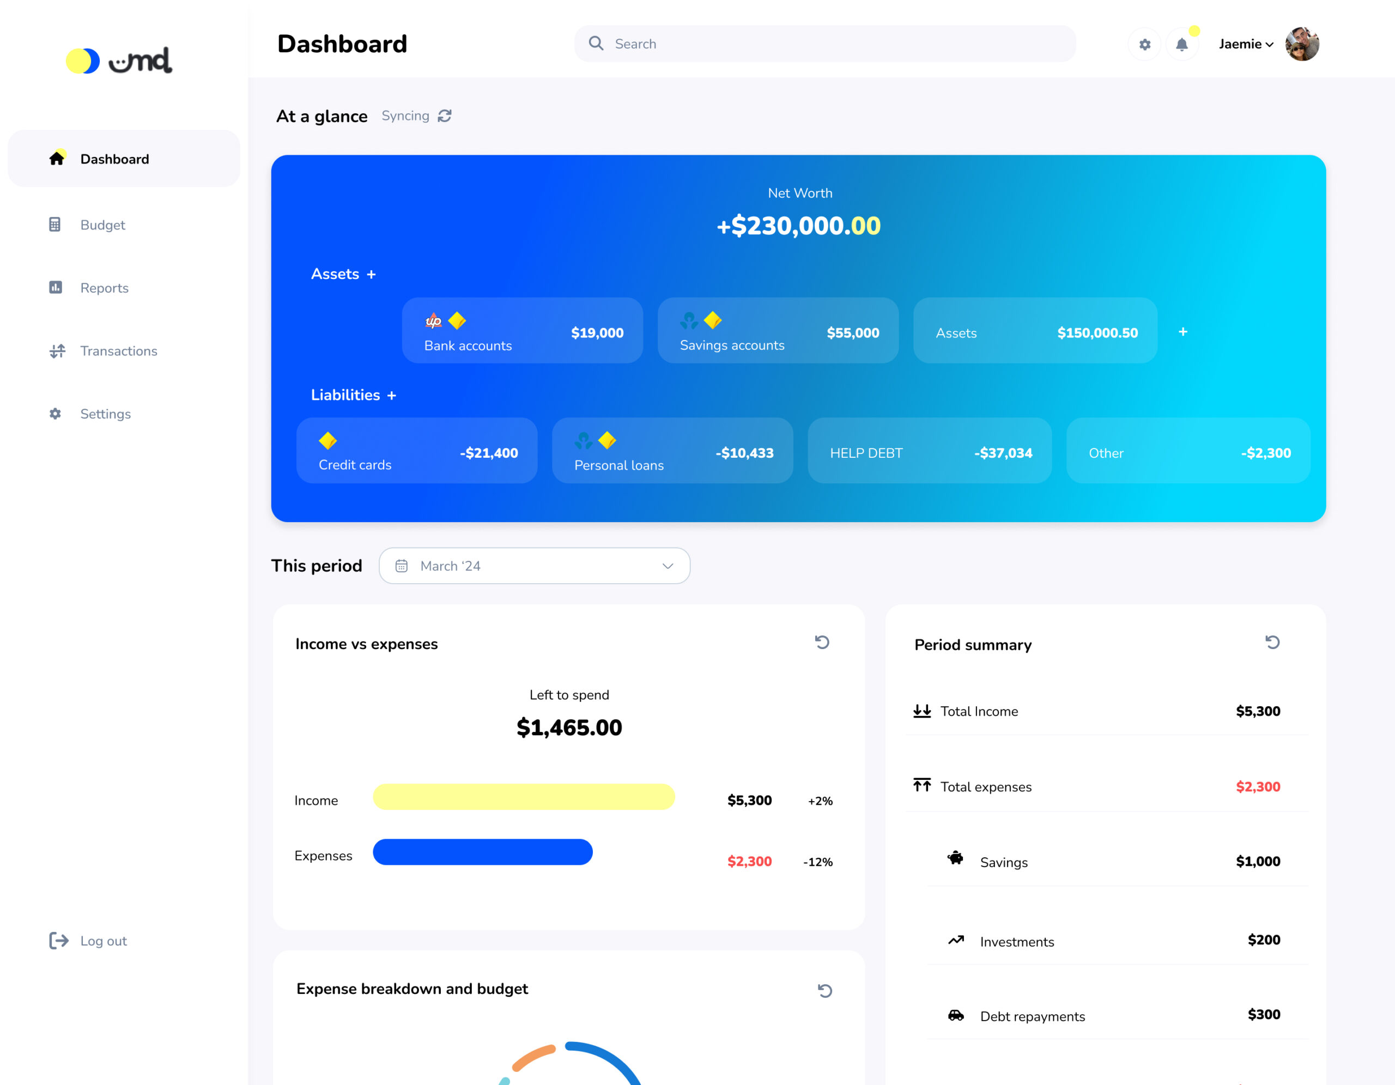This screenshot has height=1085, width=1395.
Task: Open settings via the header gear icon
Action: point(1145,44)
